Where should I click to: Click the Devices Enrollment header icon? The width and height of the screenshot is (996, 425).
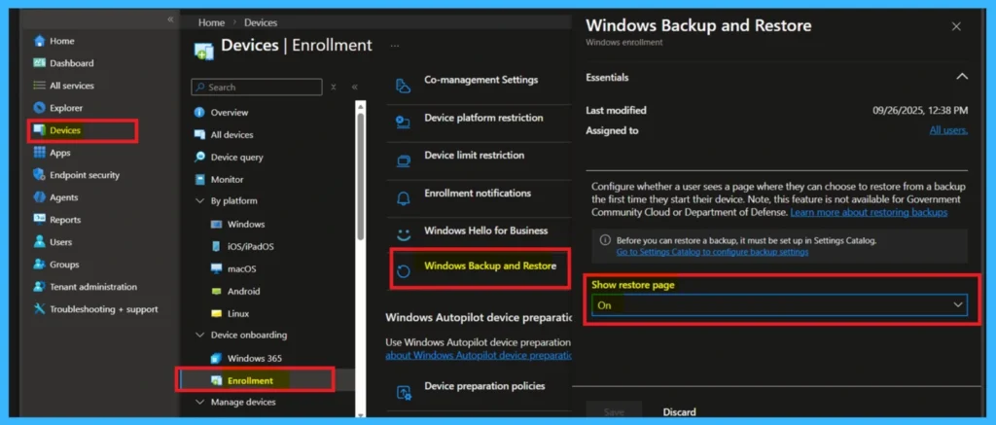pos(203,51)
